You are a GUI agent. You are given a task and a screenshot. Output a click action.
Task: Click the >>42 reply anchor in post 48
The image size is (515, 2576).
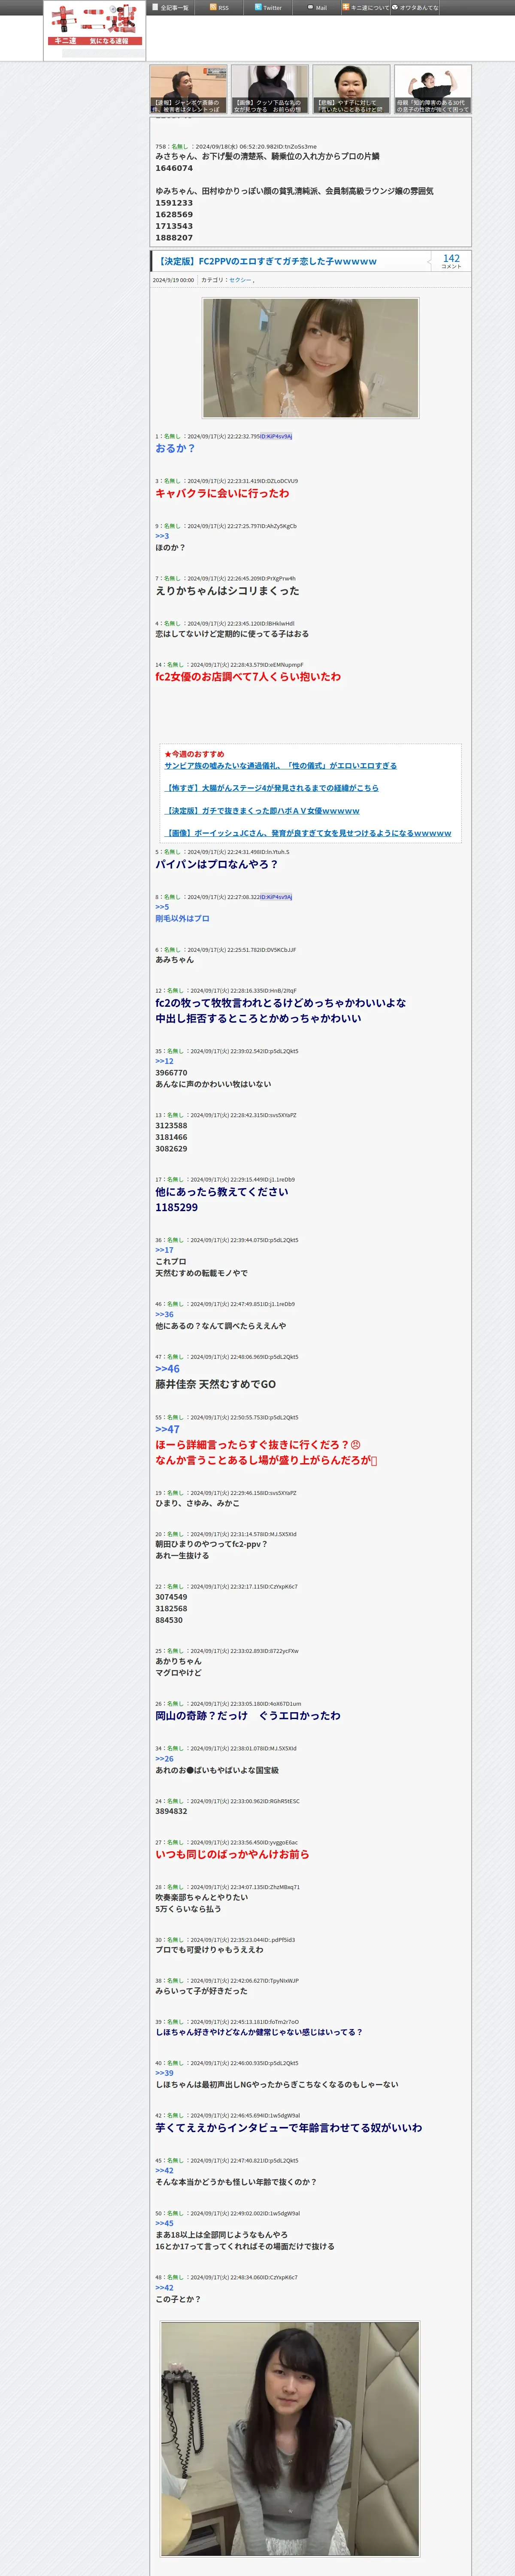(x=164, y=2288)
